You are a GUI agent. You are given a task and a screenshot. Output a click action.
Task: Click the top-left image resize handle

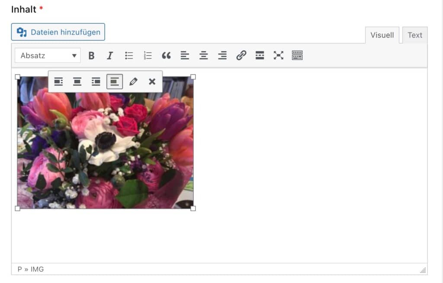(17, 77)
